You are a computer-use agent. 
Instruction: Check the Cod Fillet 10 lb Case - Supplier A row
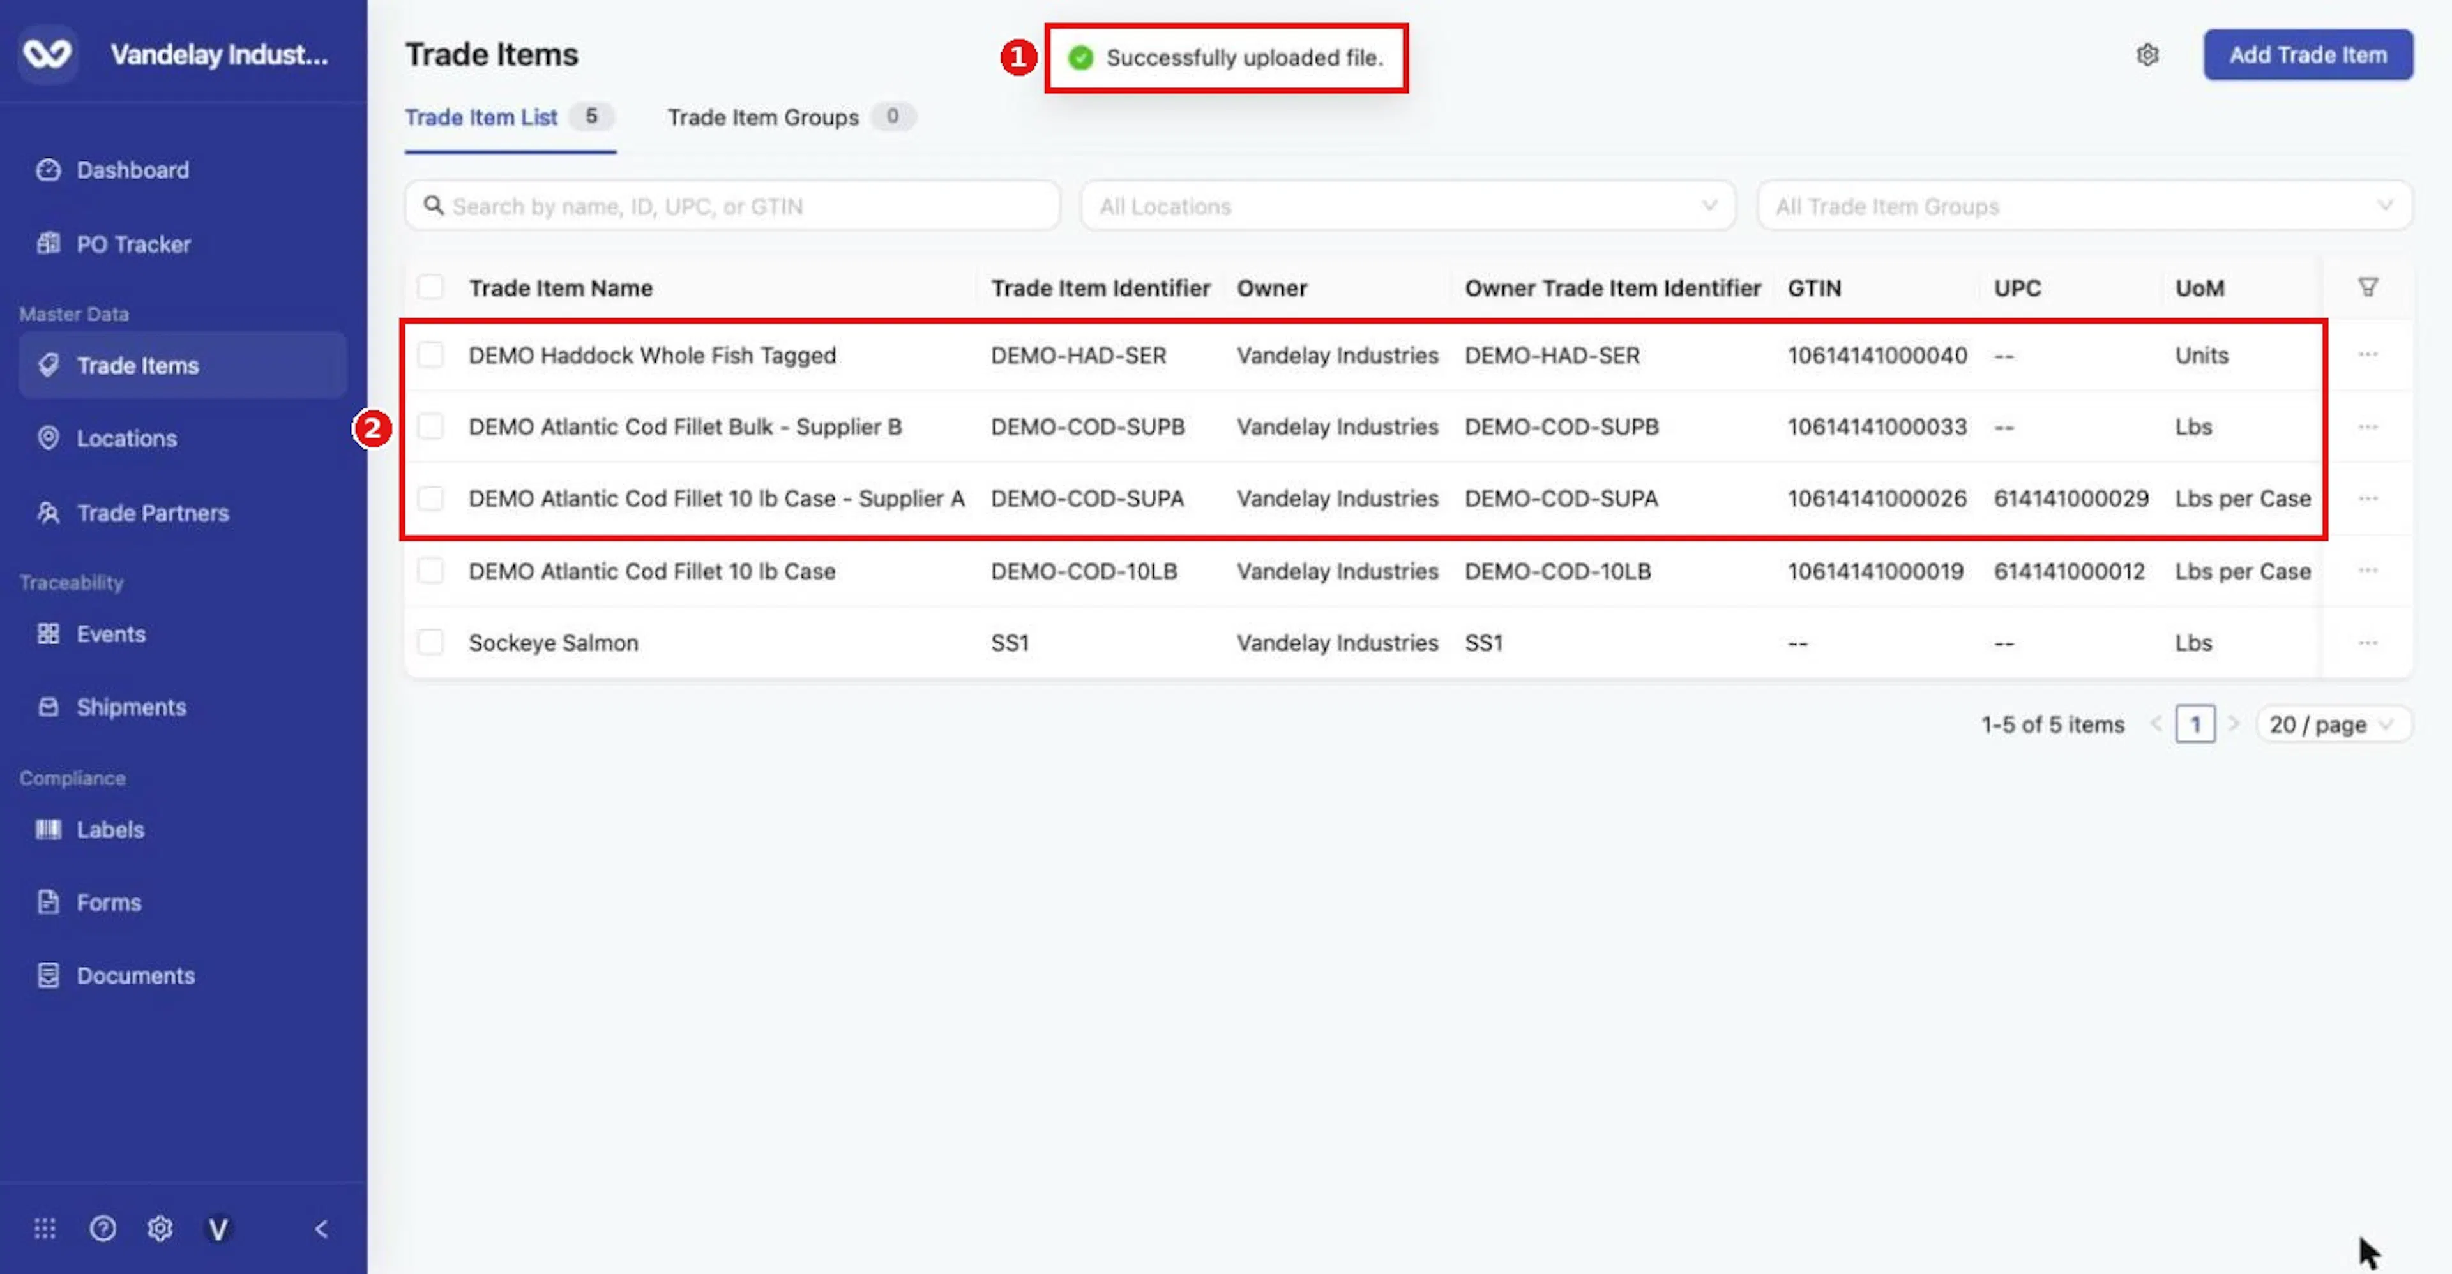tap(430, 498)
